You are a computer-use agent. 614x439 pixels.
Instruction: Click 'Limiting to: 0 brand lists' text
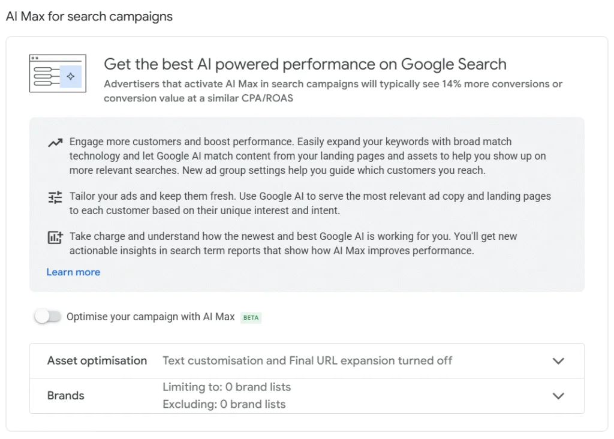(x=227, y=387)
